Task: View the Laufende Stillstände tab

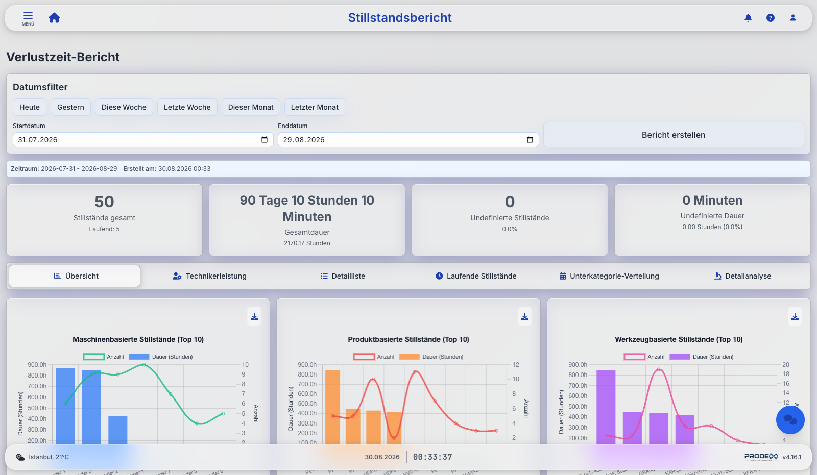Action: (476, 276)
